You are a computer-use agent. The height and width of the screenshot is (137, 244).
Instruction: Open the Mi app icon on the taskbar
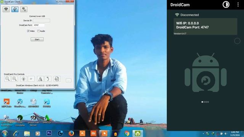93,134
